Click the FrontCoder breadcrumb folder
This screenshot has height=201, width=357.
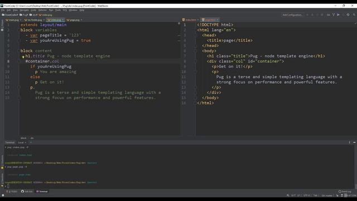click(x=10, y=15)
